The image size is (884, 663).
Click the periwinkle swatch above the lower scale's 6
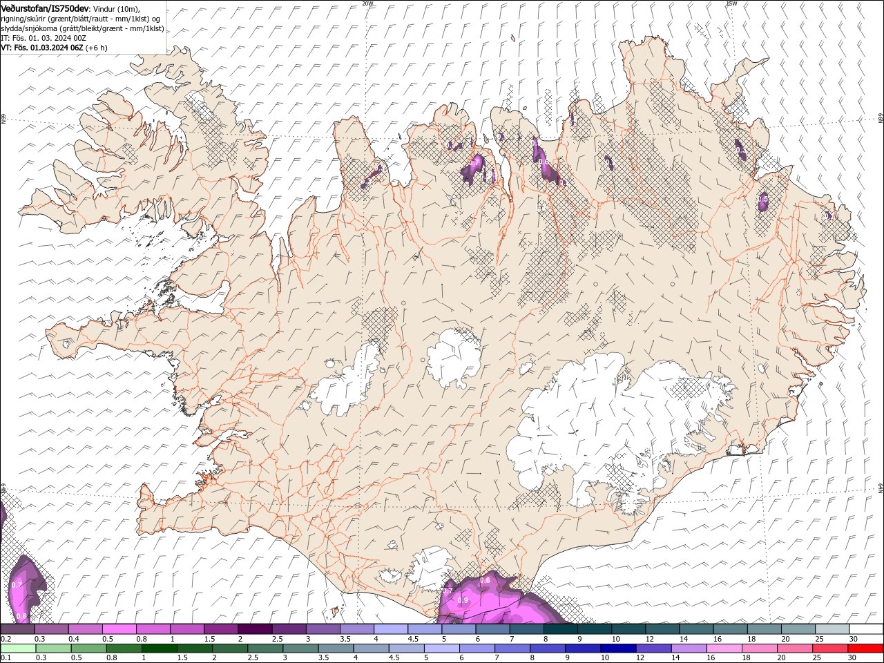[477, 648]
